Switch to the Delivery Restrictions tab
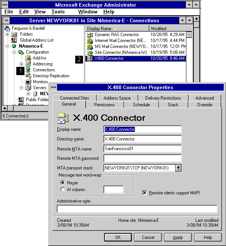Screen dimensions: 226x246 point(163,98)
